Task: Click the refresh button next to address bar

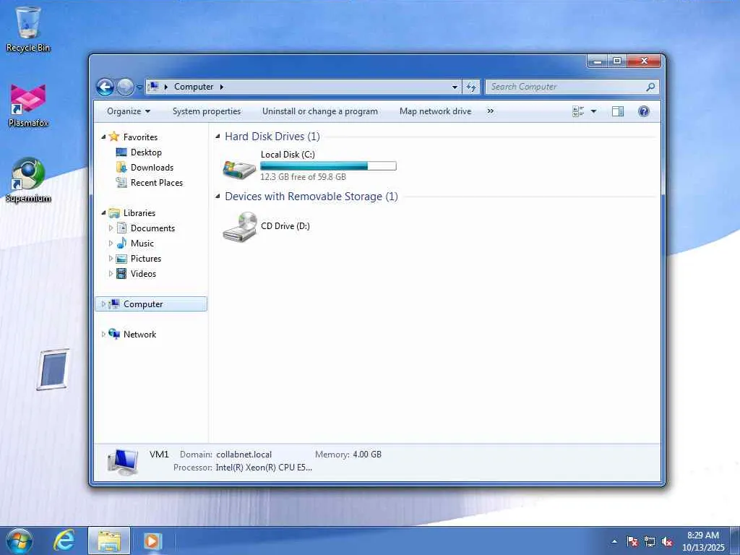Action: (x=471, y=87)
